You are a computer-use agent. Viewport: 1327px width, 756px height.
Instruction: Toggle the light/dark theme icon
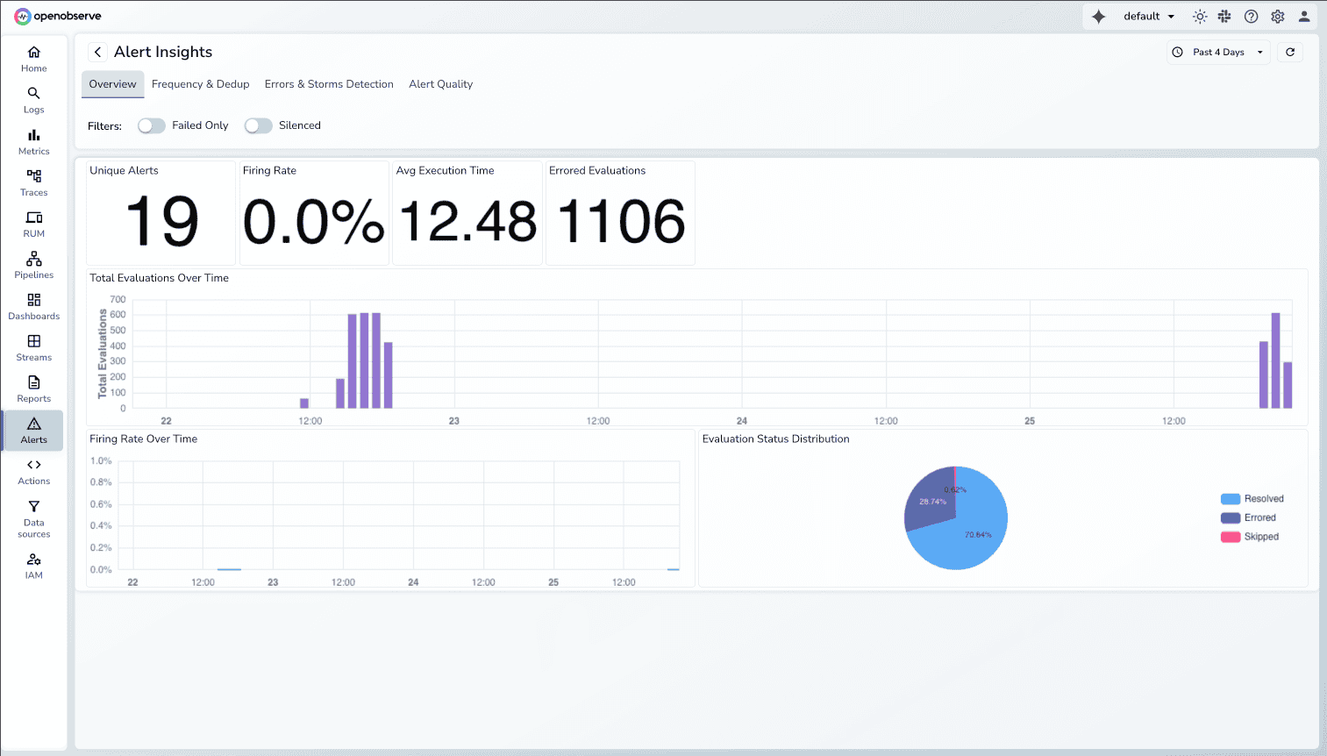1199,16
